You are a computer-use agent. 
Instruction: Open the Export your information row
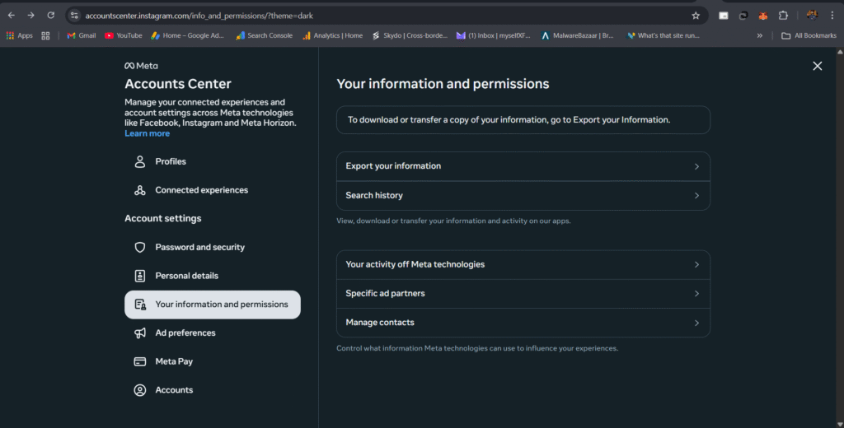(x=523, y=166)
